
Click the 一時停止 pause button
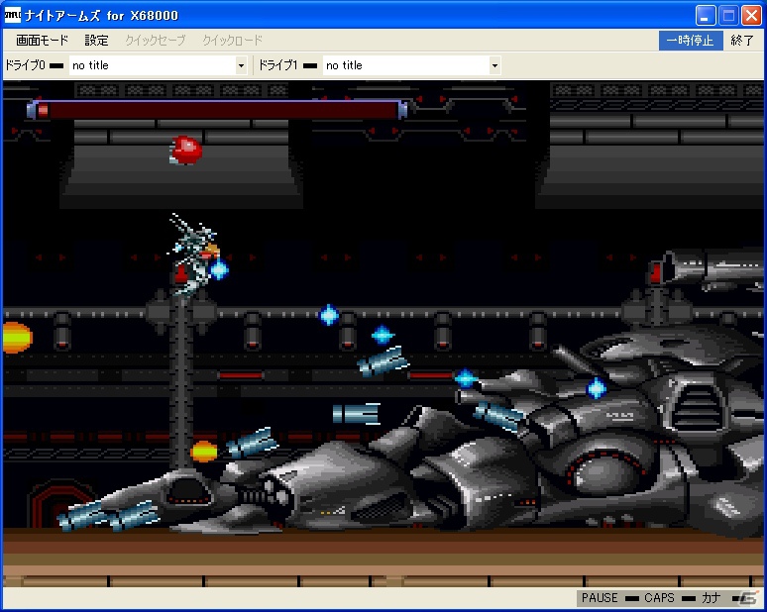(691, 40)
